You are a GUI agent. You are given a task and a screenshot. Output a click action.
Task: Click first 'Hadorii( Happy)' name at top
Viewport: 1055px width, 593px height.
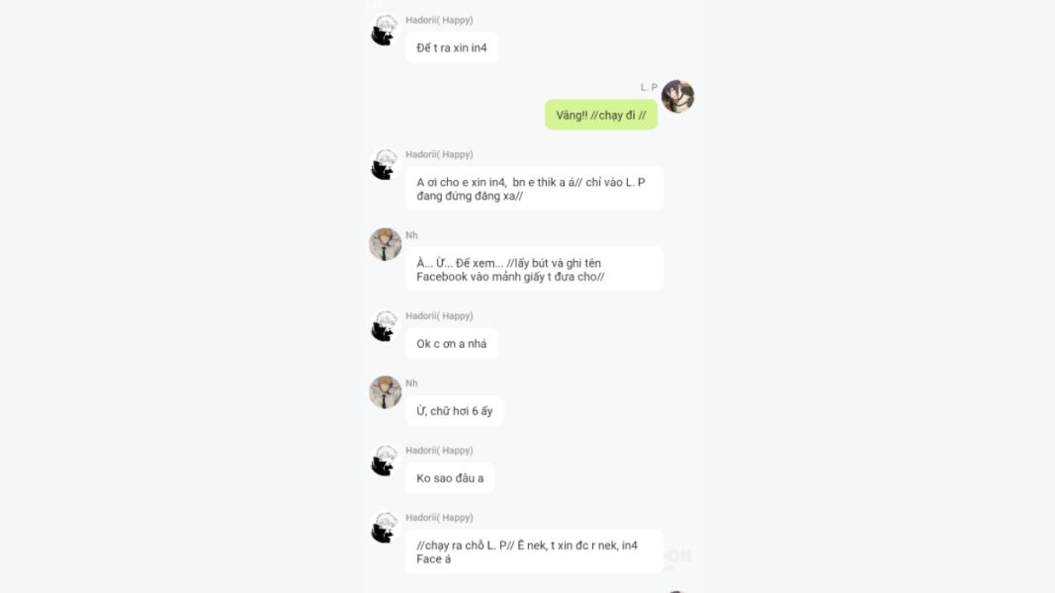pyautogui.click(x=439, y=20)
